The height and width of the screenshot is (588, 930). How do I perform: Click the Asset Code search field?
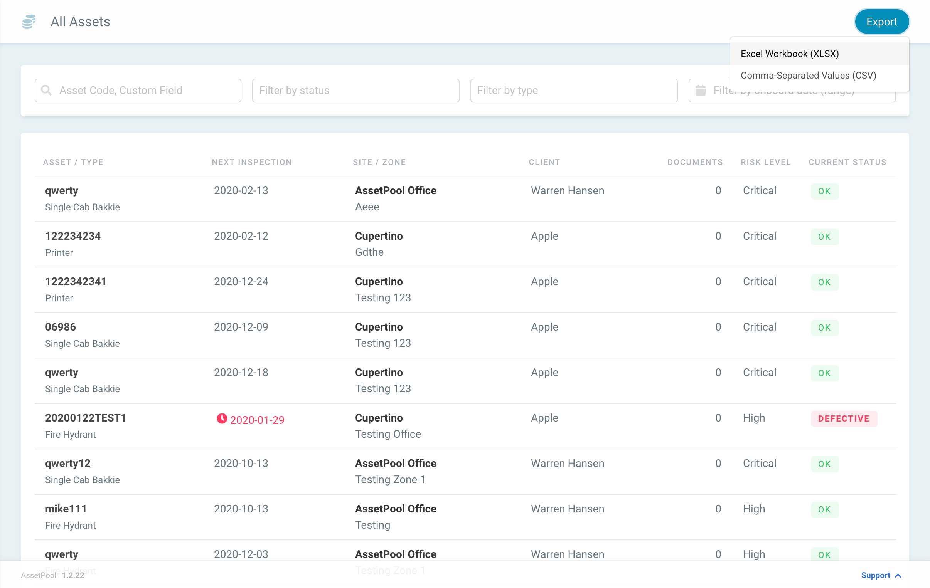coord(138,90)
